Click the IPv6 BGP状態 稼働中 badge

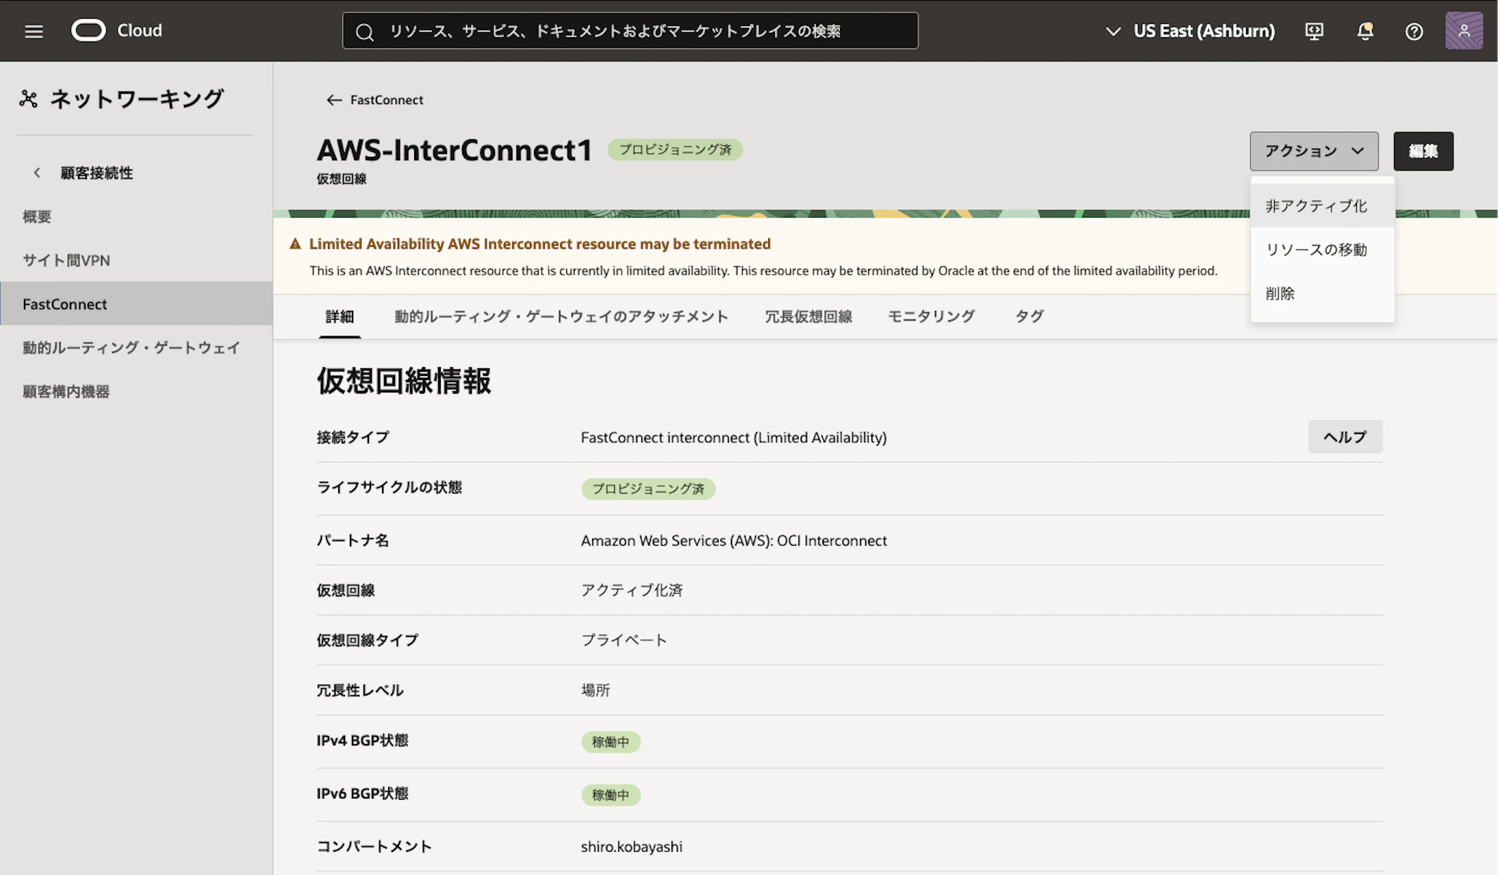610,795
